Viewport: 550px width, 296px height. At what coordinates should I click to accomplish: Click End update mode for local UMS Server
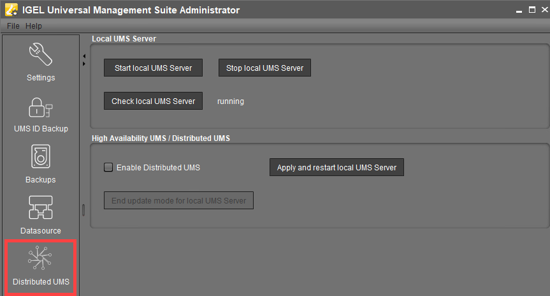click(x=178, y=200)
